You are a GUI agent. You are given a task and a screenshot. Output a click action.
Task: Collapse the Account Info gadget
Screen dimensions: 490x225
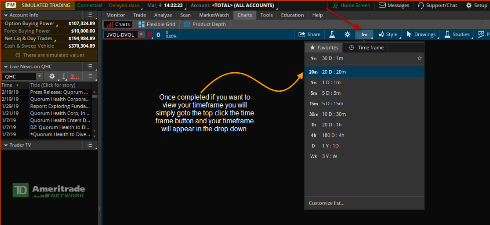tap(6, 15)
